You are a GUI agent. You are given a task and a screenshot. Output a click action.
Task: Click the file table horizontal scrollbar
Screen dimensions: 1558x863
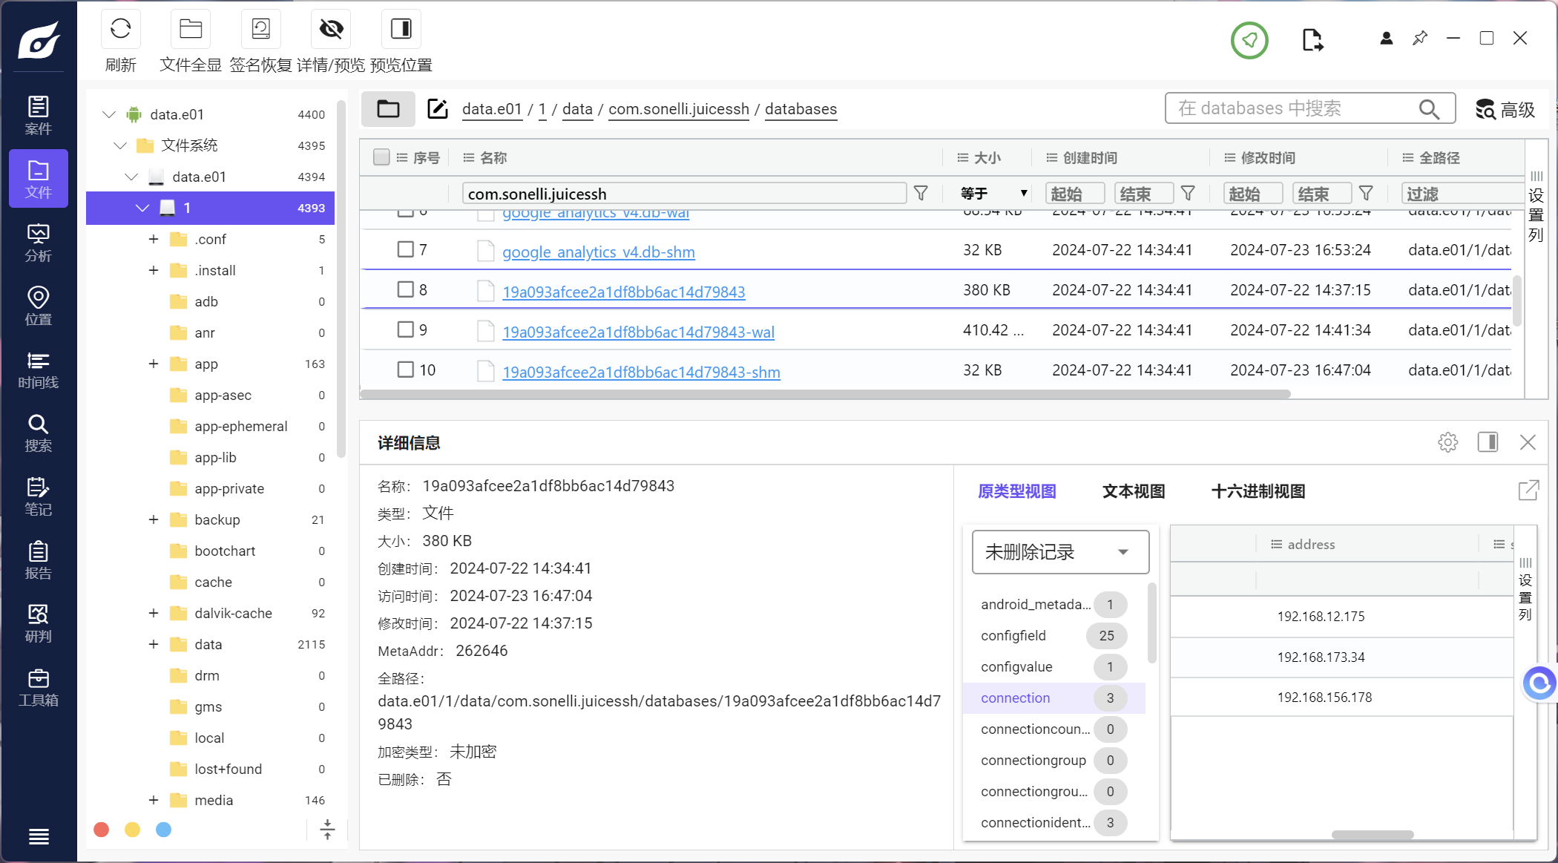click(x=825, y=394)
